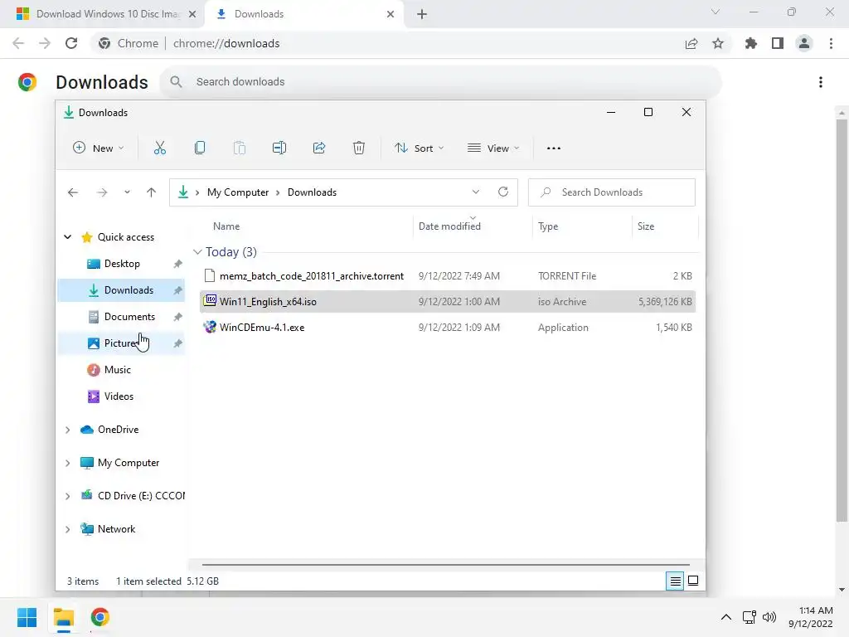Click the Copy icon in Explorer toolbar
Viewport: 849px width, 637px height.
(200, 148)
